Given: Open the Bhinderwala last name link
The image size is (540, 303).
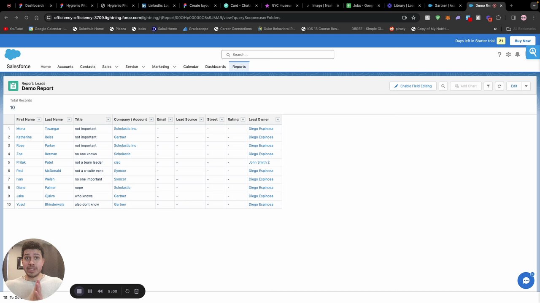Looking at the screenshot, I should pos(54,205).
